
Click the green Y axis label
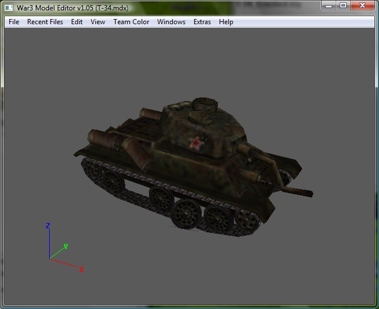click(66, 246)
